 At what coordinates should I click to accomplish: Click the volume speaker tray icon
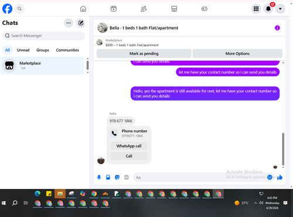(261, 203)
